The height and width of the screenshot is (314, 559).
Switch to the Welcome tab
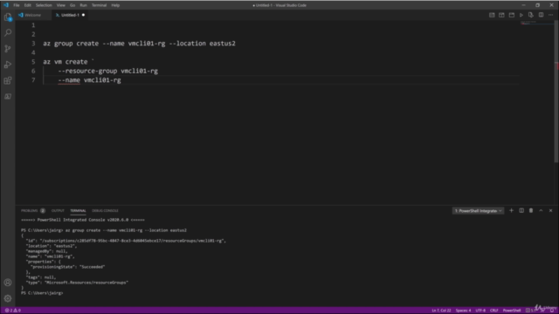point(33,15)
